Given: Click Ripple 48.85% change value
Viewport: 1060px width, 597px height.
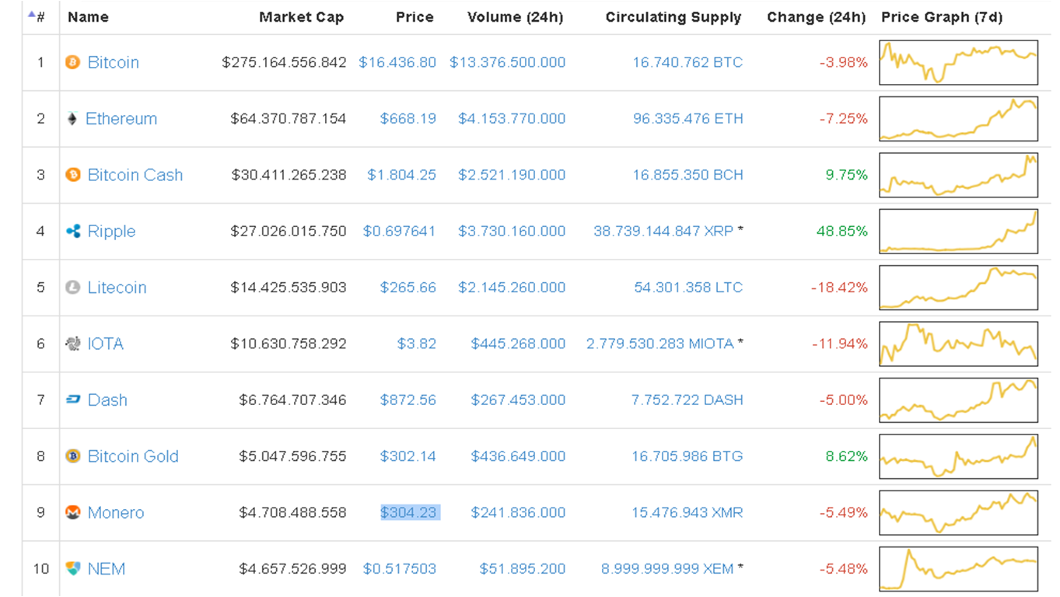Looking at the screenshot, I should click(x=842, y=231).
